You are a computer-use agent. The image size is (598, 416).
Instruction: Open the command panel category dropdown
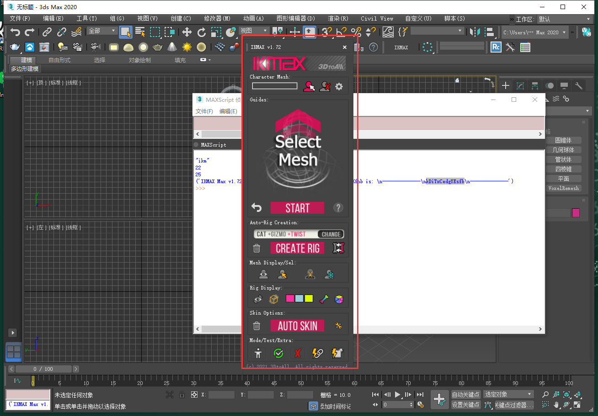pos(569,111)
